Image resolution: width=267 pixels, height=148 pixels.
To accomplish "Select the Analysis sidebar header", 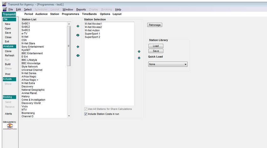I will tap(9, 46).
